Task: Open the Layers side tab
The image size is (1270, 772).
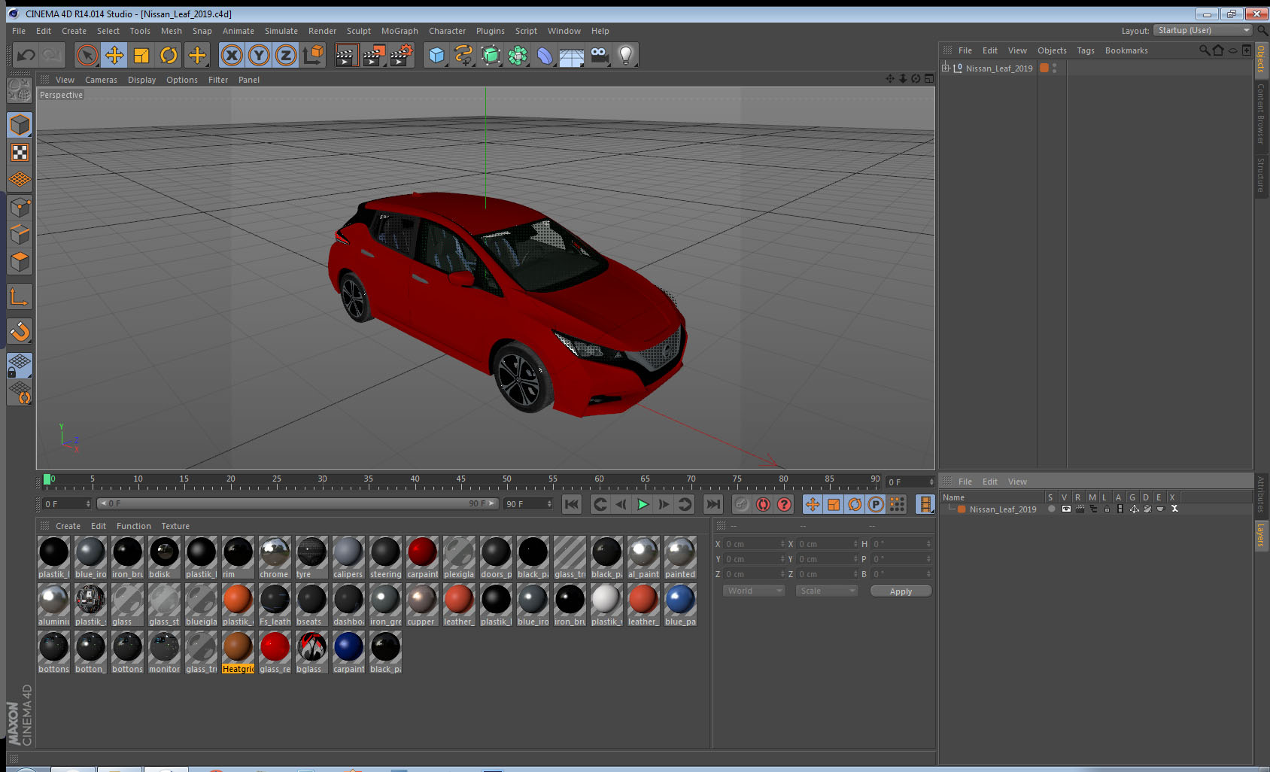Action: pos(1261,535)
